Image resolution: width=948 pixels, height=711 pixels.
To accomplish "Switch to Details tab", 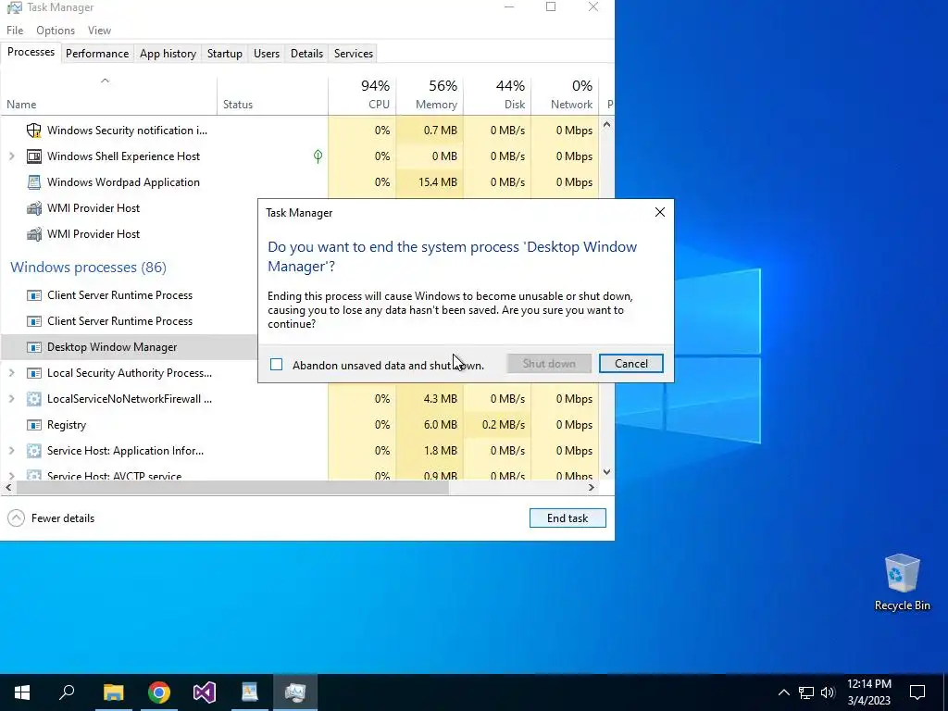I will 306,54.
